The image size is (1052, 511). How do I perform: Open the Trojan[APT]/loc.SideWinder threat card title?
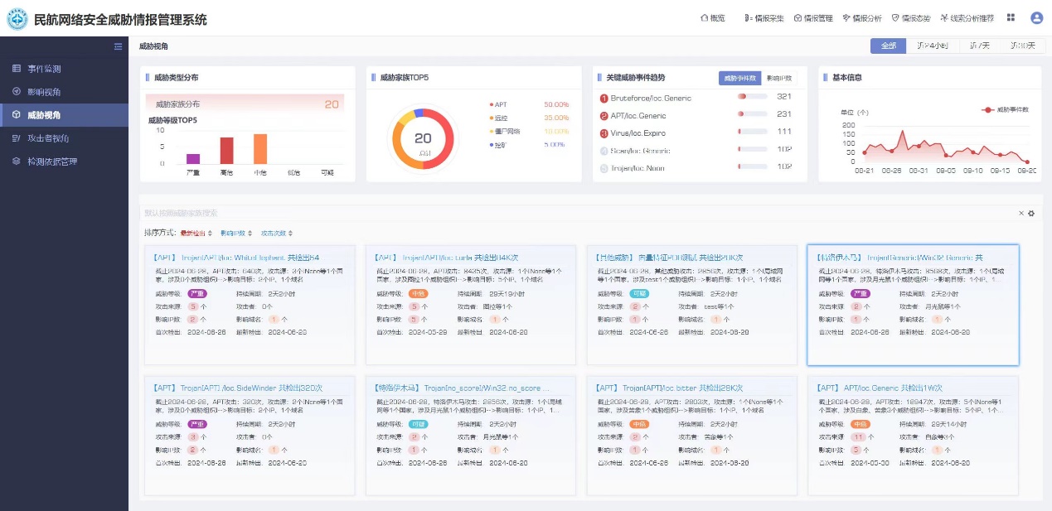click(x=237, y=388)
